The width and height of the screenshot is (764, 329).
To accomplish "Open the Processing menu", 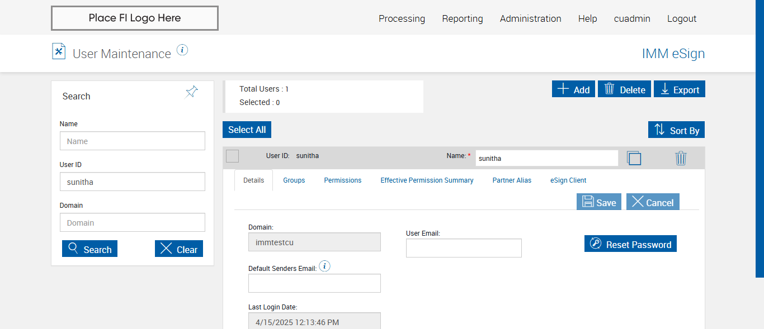I will (402, 18).
